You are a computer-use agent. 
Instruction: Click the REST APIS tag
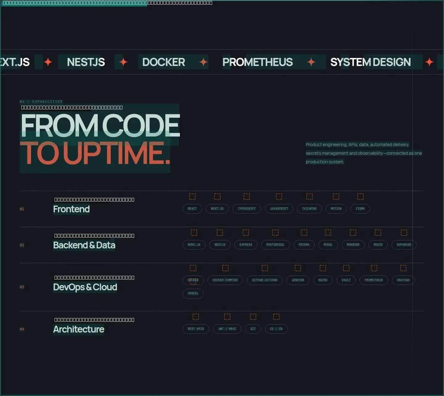click(196, 329)
